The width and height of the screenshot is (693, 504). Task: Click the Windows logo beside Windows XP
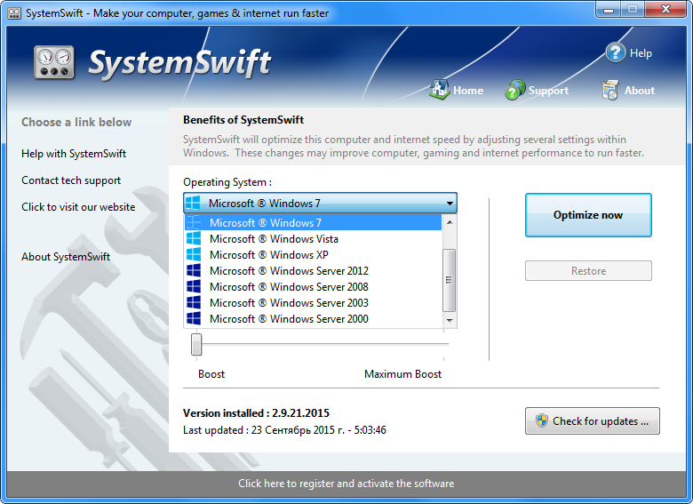pos(194,254)
